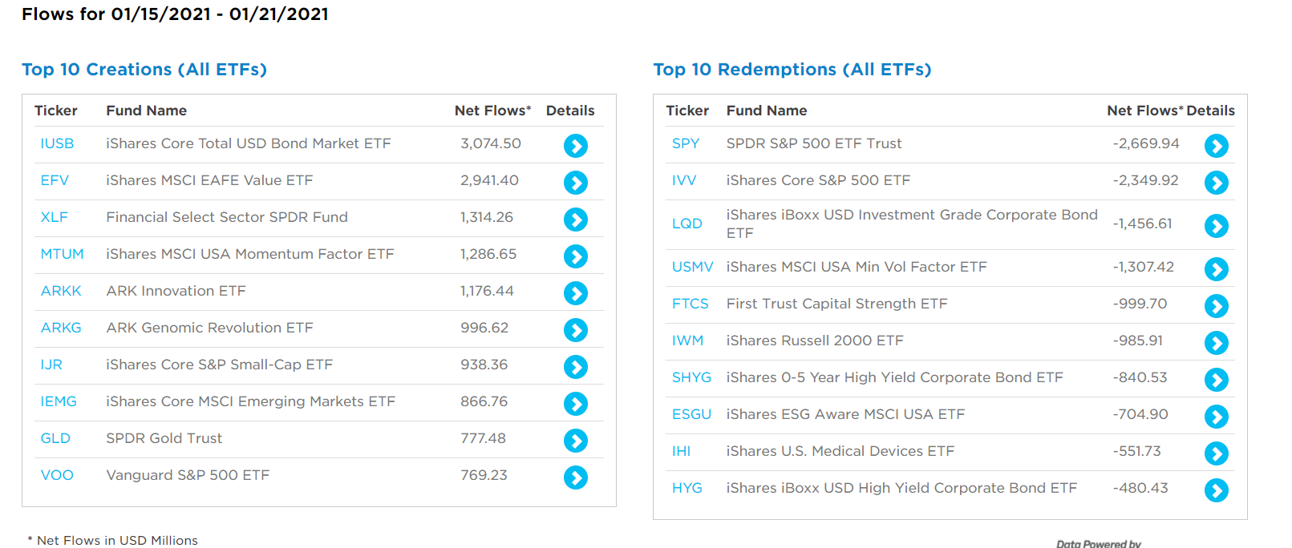The height and width of the screenshot is (548, 1292).
Task: Follow the IJR ticker link
Action: click(x=51, y=365)
